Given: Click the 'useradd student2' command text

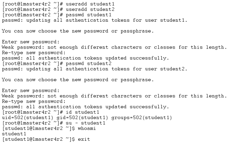Looking at the screenshot, I should 90,9.
